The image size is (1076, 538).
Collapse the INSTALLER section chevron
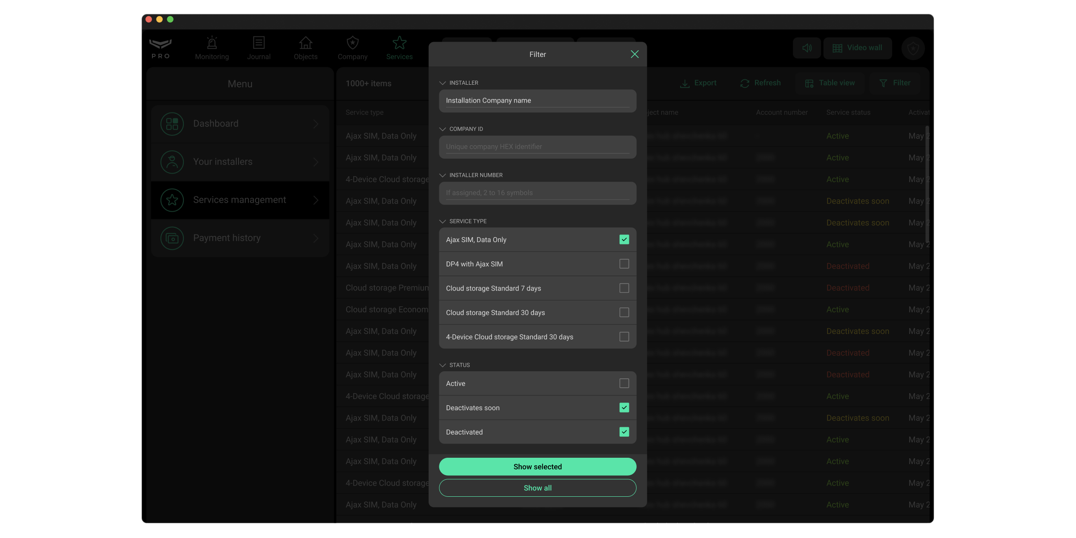coord(443,83)
